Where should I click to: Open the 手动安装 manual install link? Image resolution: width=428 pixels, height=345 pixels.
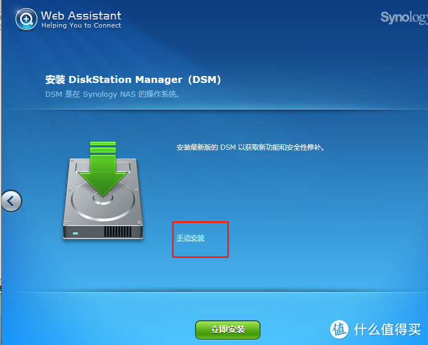(190, 238)
